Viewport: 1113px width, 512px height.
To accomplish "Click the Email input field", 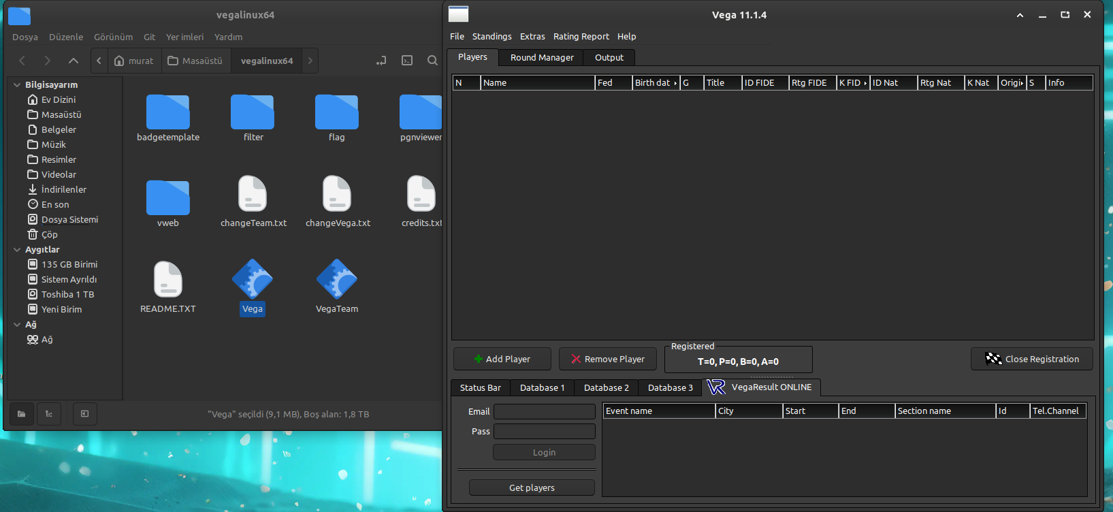I will pyautogui.click(x=544, y=411).
